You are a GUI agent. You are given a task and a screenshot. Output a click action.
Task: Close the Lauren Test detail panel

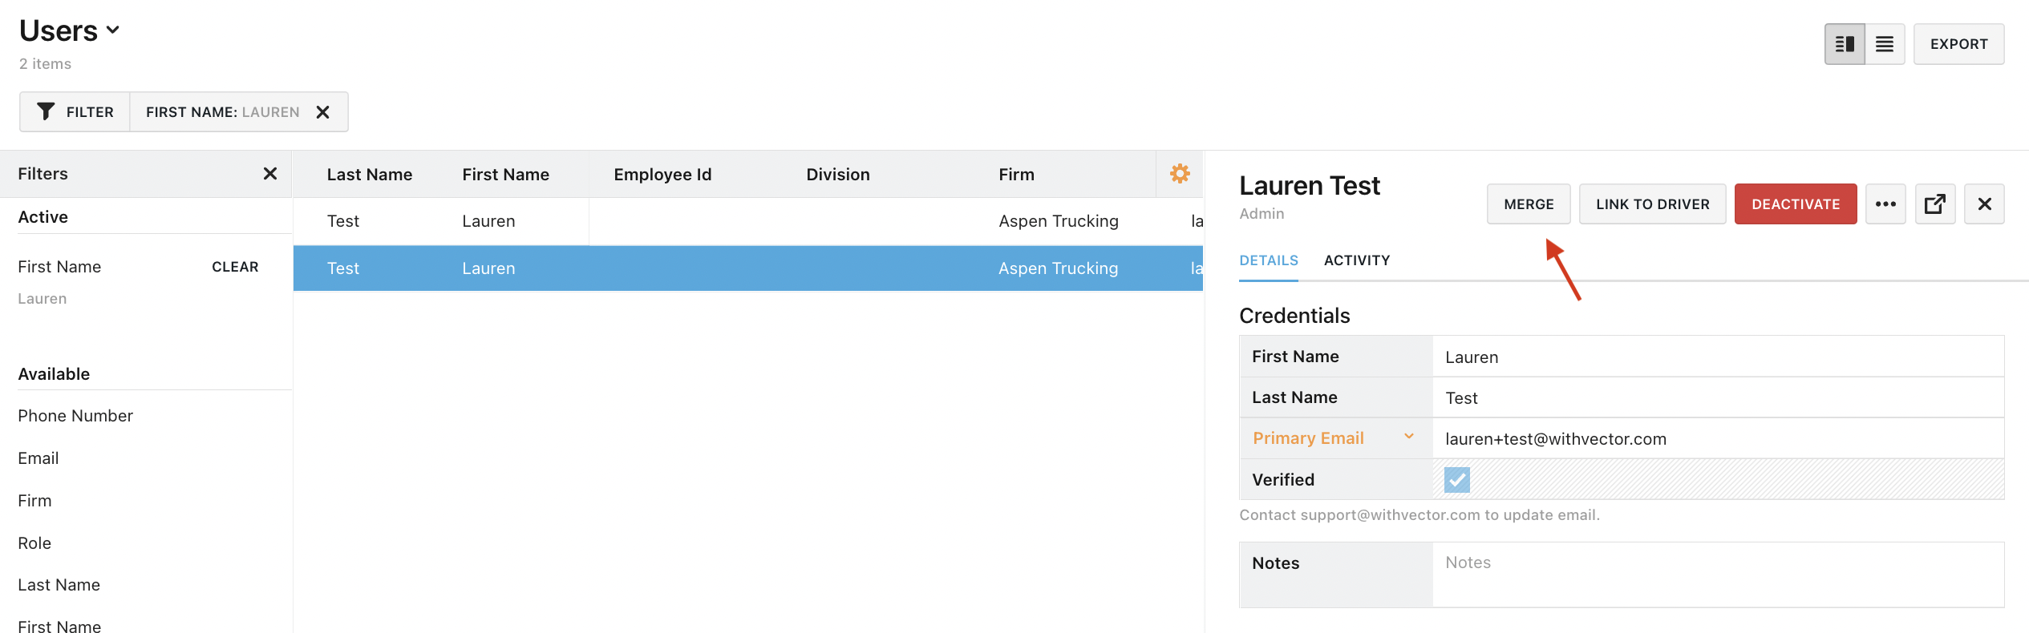[1984, 204]
